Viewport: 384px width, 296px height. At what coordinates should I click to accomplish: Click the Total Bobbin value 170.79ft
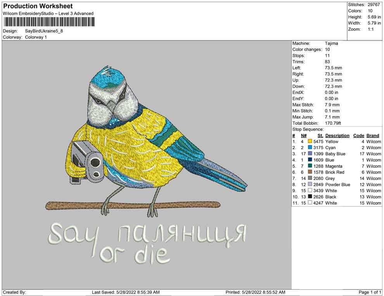tap(333, 123)
